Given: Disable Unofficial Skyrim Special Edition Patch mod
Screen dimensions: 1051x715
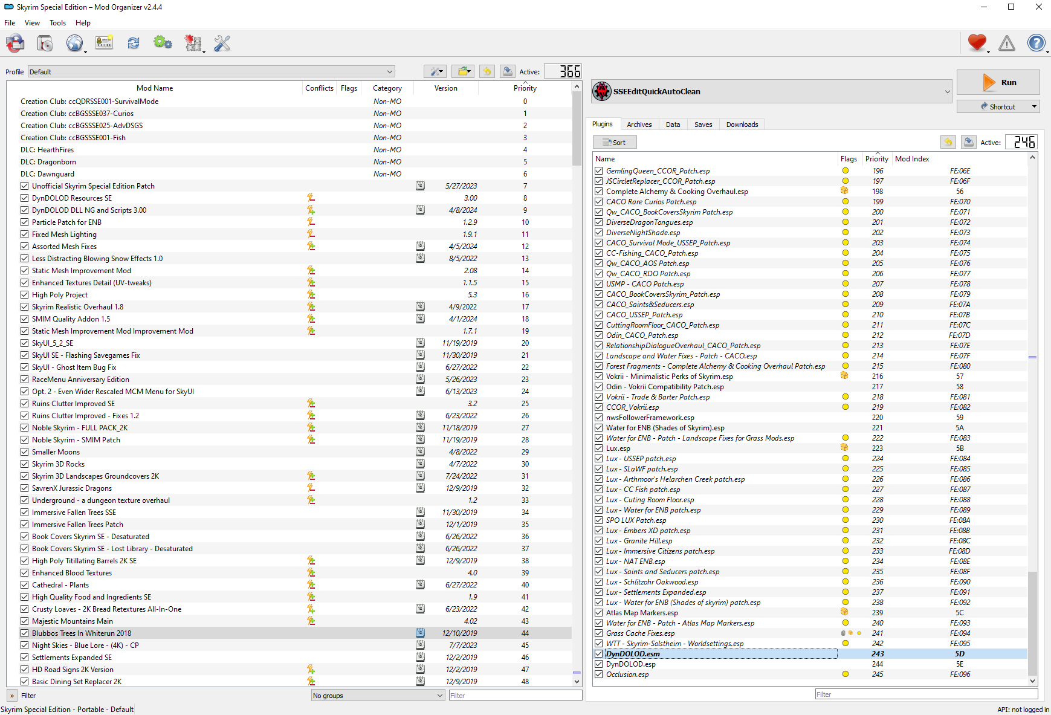Looking at the screenshot, I should click(x=24, y=186).
